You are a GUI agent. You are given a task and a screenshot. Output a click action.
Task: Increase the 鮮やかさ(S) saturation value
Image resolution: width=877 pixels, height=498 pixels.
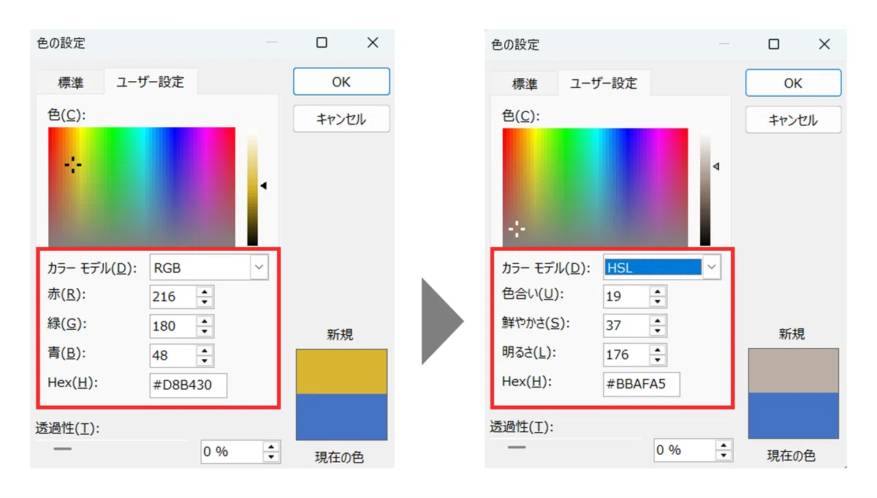click(x=658, y=321)
